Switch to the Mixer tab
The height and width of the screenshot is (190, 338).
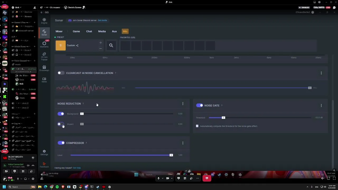tap(59, 31)
